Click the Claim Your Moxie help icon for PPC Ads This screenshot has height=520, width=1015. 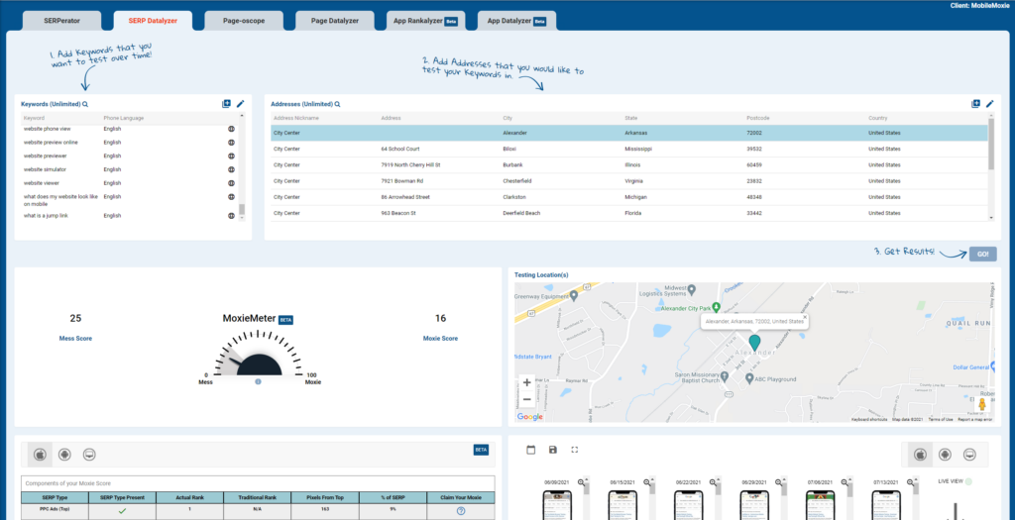[x=461, y=511]
